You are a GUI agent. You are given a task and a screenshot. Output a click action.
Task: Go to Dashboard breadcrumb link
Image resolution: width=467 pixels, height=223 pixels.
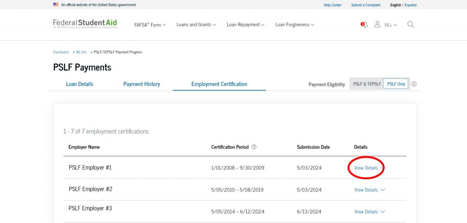coord(61,52)
